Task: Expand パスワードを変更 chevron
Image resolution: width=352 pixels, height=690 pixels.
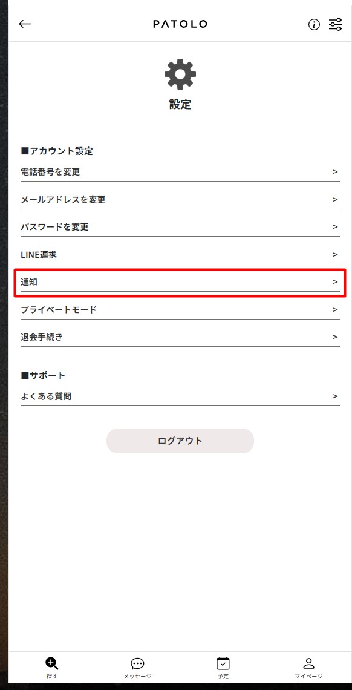Action: point(335,227)
